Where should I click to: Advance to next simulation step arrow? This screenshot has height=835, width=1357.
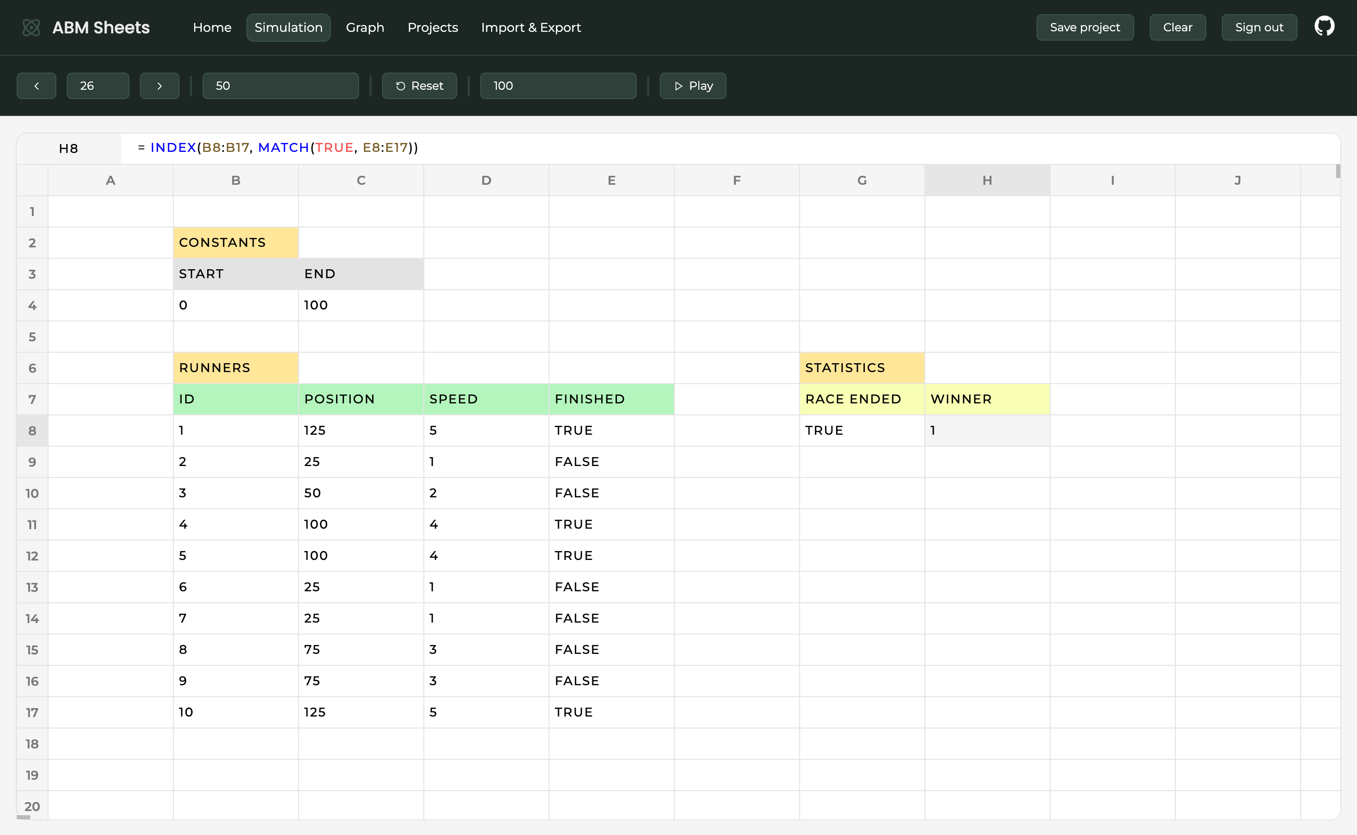159,86
